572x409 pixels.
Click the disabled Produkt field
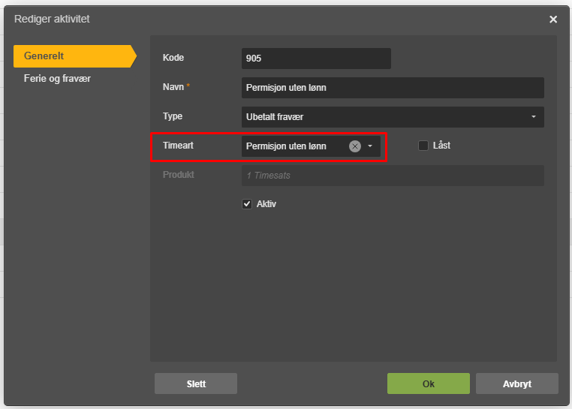(x=393, y=176)
